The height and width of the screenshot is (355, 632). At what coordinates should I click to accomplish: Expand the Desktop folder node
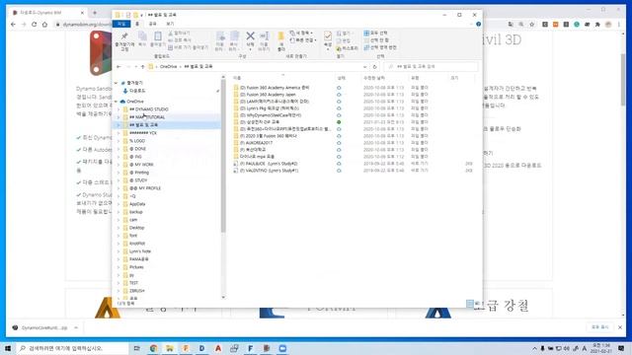click(118, 228)
